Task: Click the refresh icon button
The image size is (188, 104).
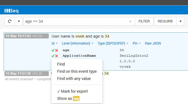Action: tap(10, 21)
